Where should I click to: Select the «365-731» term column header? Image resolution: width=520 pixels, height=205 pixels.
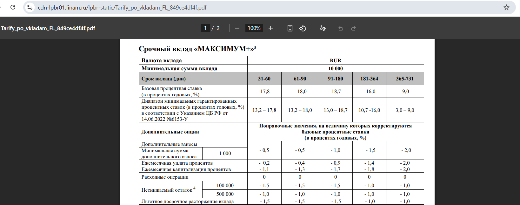click(x=405, y=79)
